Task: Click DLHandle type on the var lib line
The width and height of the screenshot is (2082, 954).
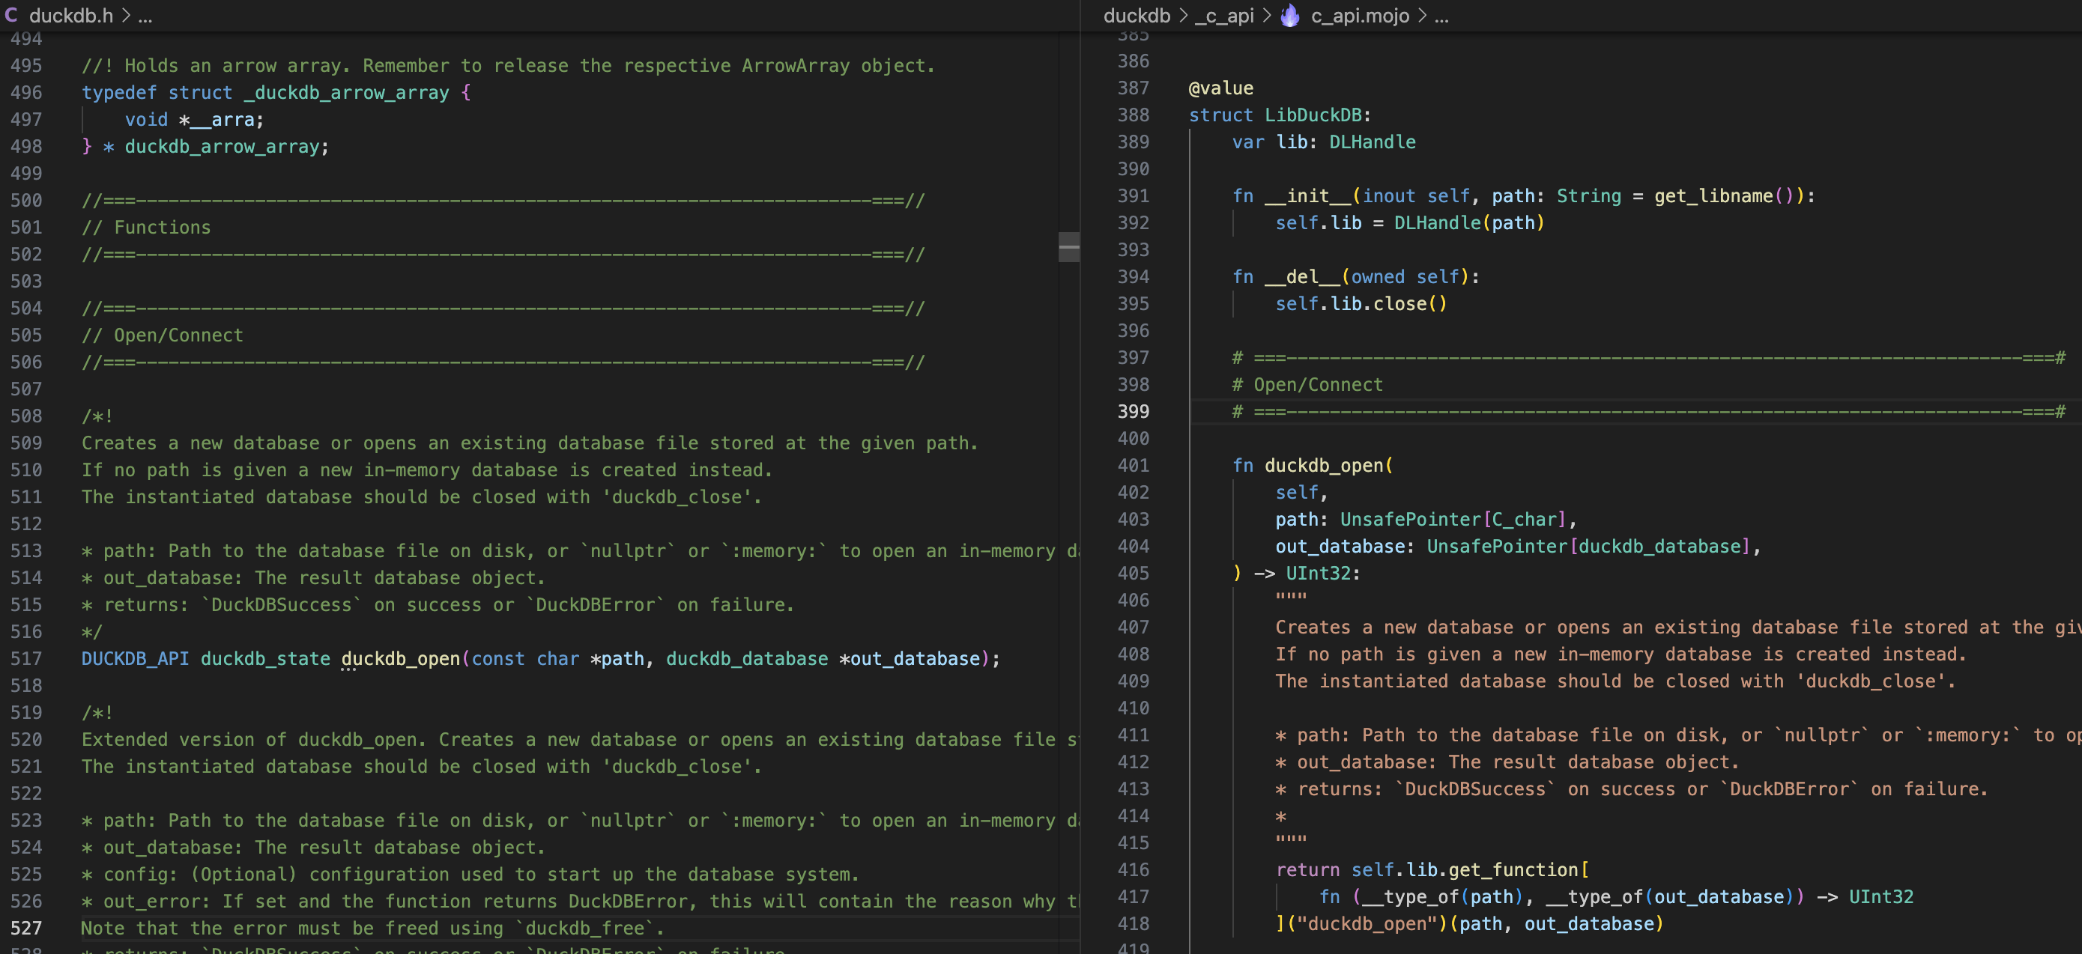Action: coord(1372,142)
